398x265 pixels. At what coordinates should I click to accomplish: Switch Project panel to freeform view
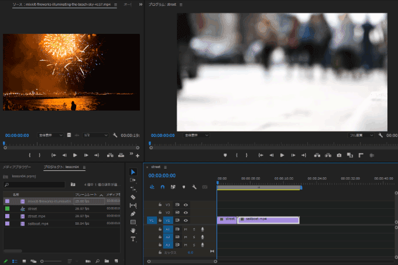pyautogui.click(x=33, y=261)
